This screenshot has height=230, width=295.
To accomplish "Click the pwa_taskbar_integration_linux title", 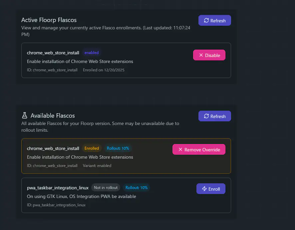I will pyautogui.click(x=58, y=188).
